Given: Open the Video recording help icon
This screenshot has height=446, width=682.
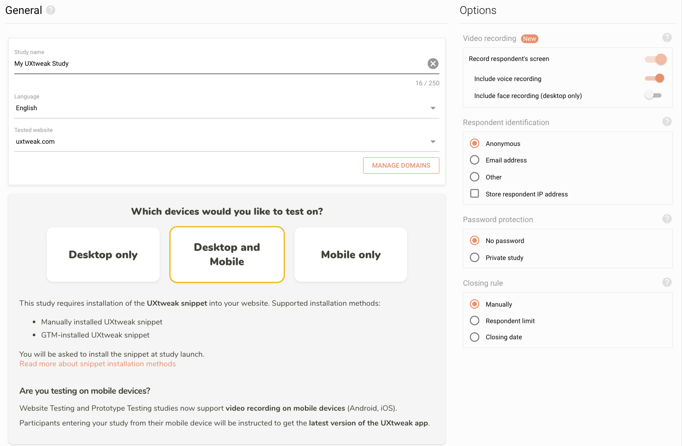Looking at the screenshot, I should point(667,37).
